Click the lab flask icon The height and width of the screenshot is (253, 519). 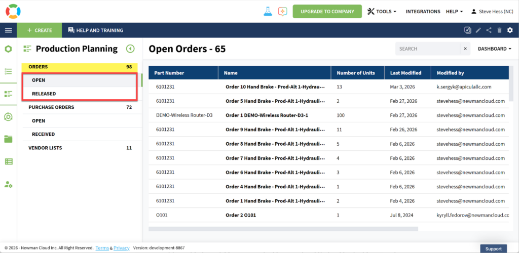click(268, 11)
